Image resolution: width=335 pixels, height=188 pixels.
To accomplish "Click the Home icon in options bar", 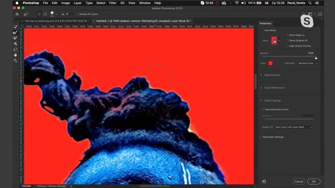I will (x=17, y=14).
